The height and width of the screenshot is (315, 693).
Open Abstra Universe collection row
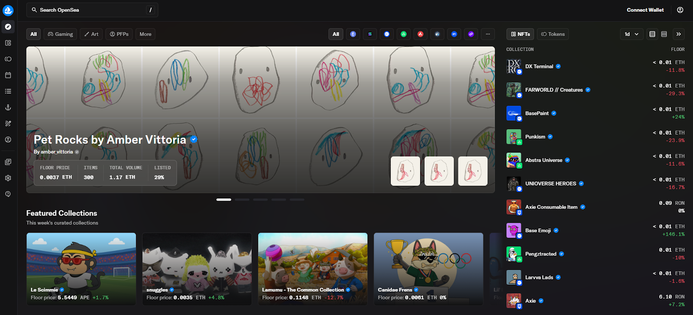[596, 160]
